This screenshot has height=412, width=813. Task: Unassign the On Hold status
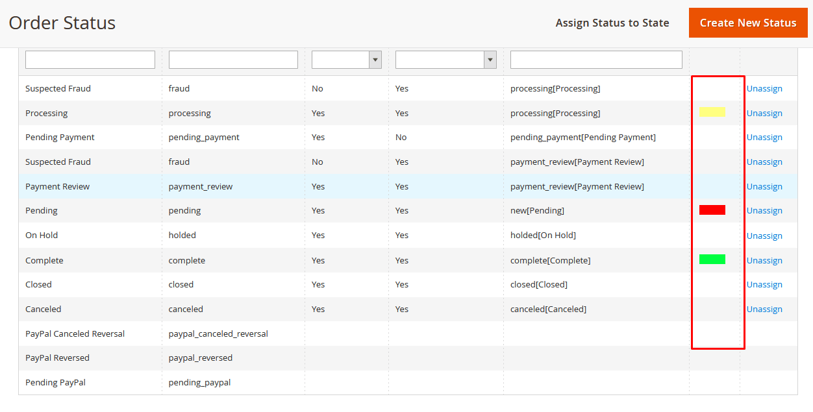pos(764,235)
